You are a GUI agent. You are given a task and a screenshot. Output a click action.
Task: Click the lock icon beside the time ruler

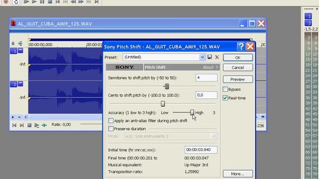tap(13, 43)
